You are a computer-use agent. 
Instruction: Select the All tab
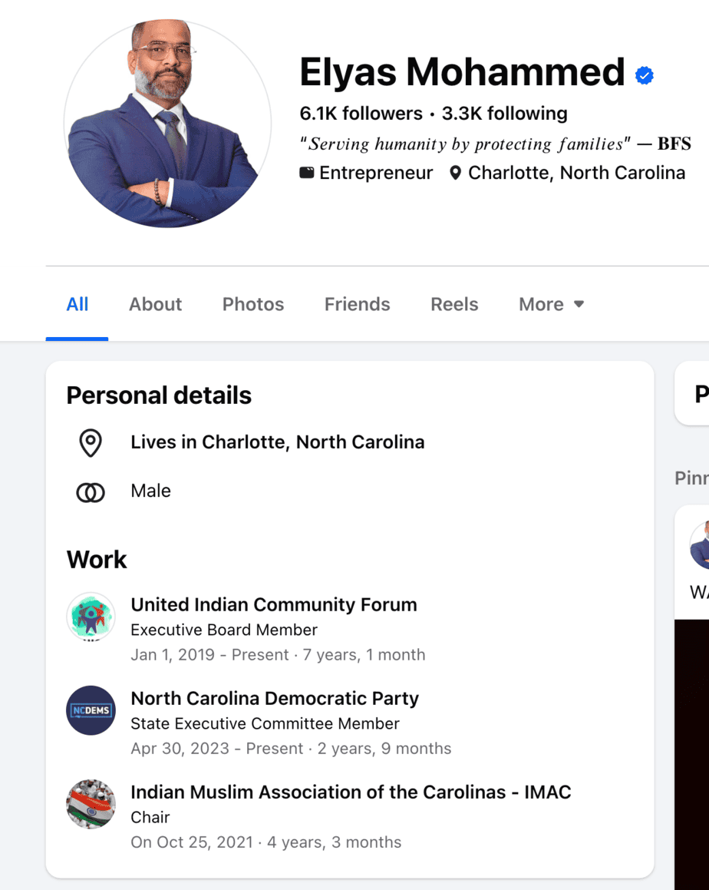click(77, 305)
